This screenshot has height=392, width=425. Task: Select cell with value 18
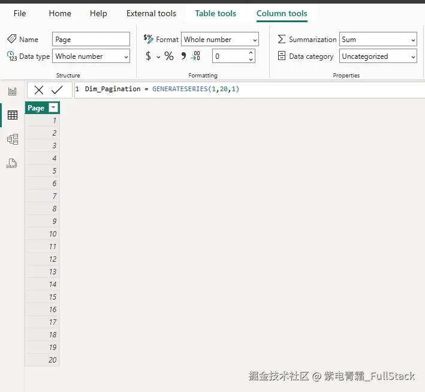click(x=43, y=335)
